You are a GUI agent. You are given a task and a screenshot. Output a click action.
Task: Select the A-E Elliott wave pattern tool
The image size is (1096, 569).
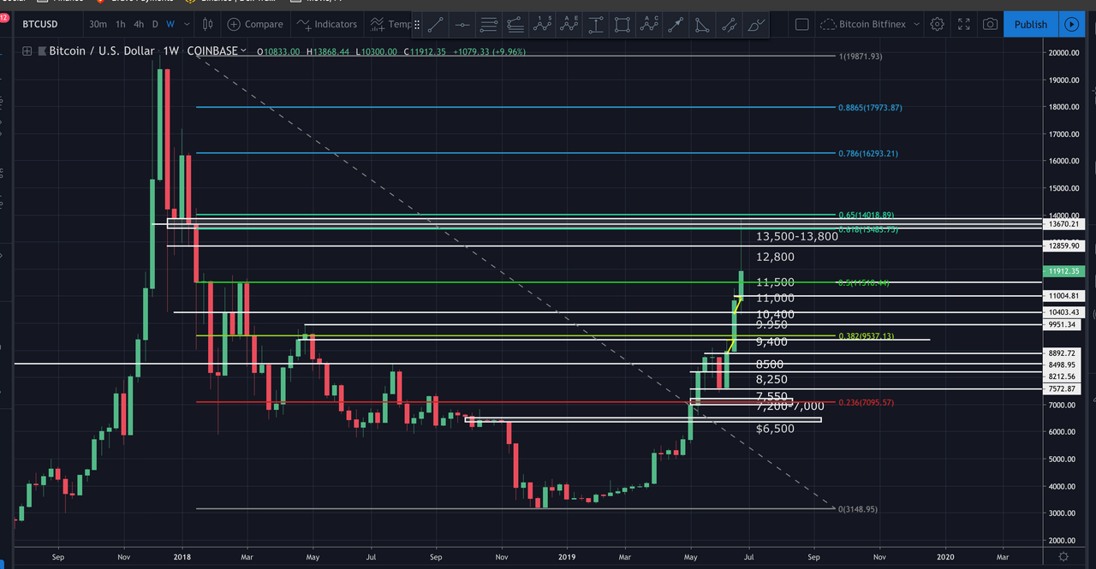click(x=569, y=25)
